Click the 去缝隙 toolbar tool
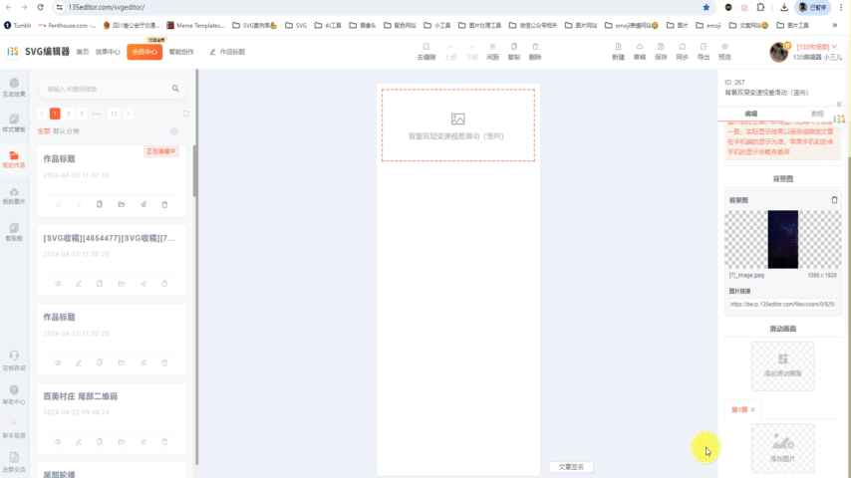This screenshot has height=478, width=851. pos(426,52)
